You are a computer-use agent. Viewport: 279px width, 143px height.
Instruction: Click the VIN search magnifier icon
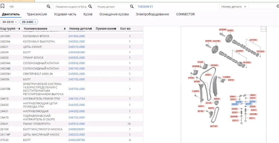click(49, 6)
